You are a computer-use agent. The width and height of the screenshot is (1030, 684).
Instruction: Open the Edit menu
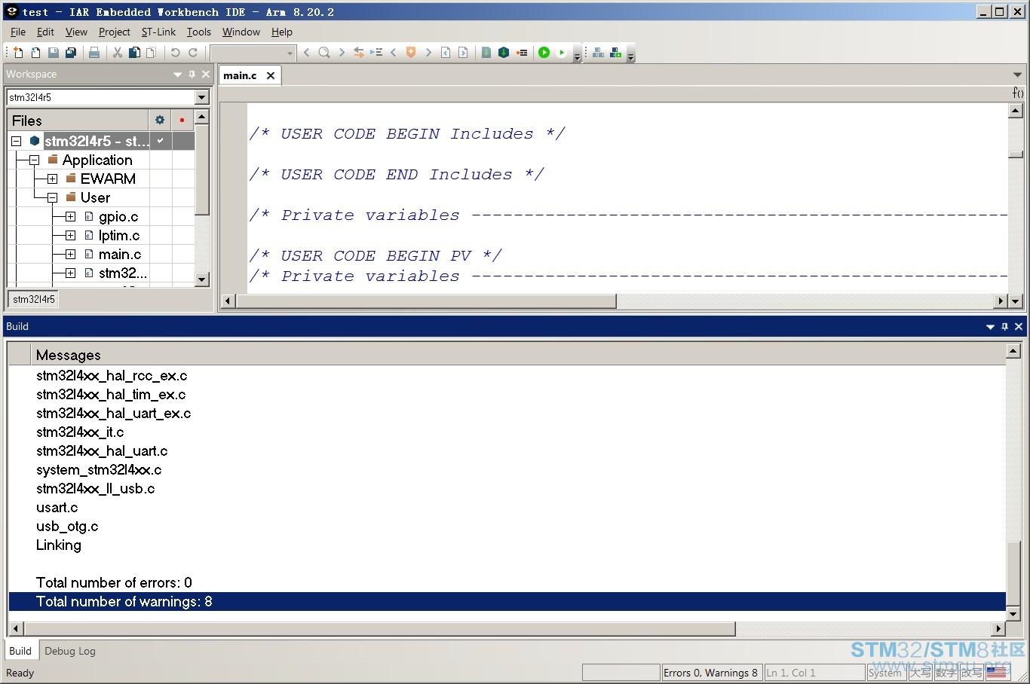pos(45,32)
